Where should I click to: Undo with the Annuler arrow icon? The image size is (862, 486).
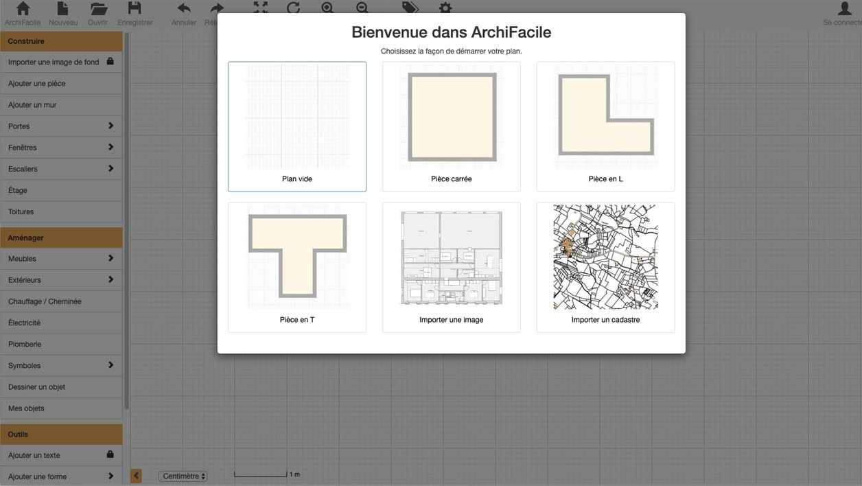click(184, 8)
